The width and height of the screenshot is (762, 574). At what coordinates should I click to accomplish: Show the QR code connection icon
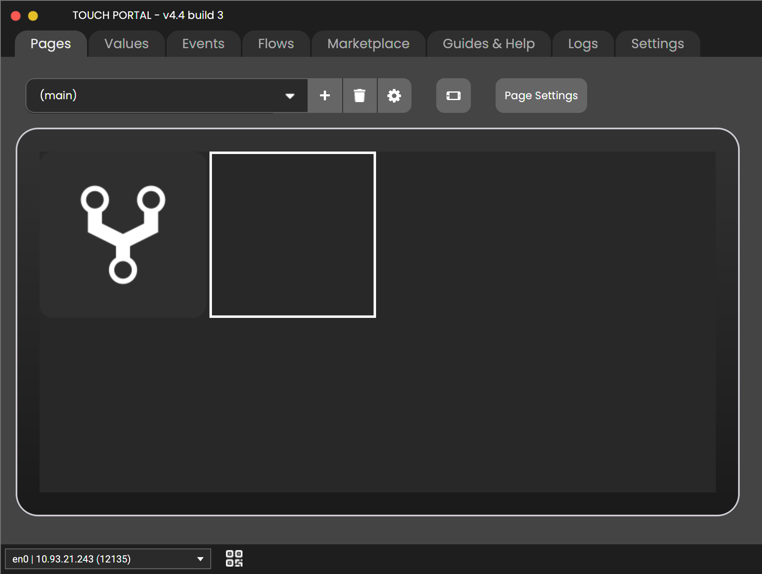click(x=234, y=559)
